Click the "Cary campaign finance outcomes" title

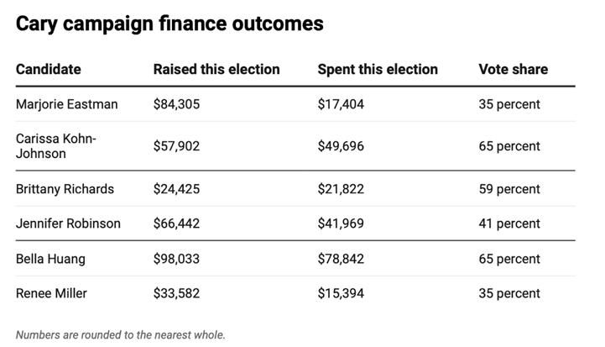tap(170, 24)
